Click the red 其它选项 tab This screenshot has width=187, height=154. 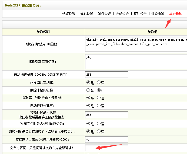(x=176, y=14)
